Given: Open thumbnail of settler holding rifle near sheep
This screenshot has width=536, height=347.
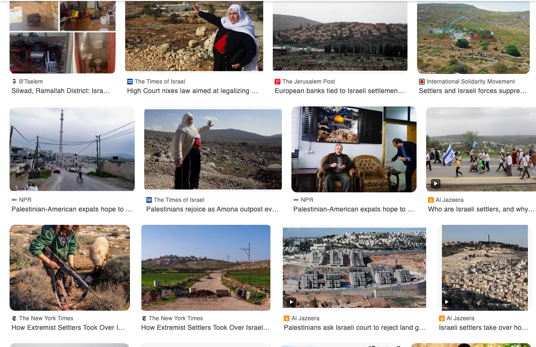Looking at the screenshot, I should (x=70, y=268).
